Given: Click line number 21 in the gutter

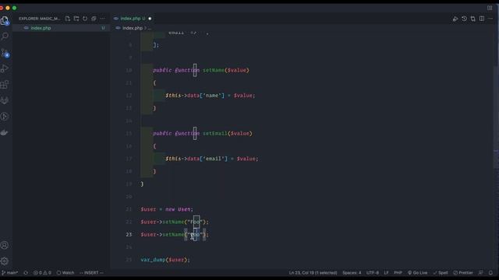Looking at the screenshot, I should click(x=129, y=209).
